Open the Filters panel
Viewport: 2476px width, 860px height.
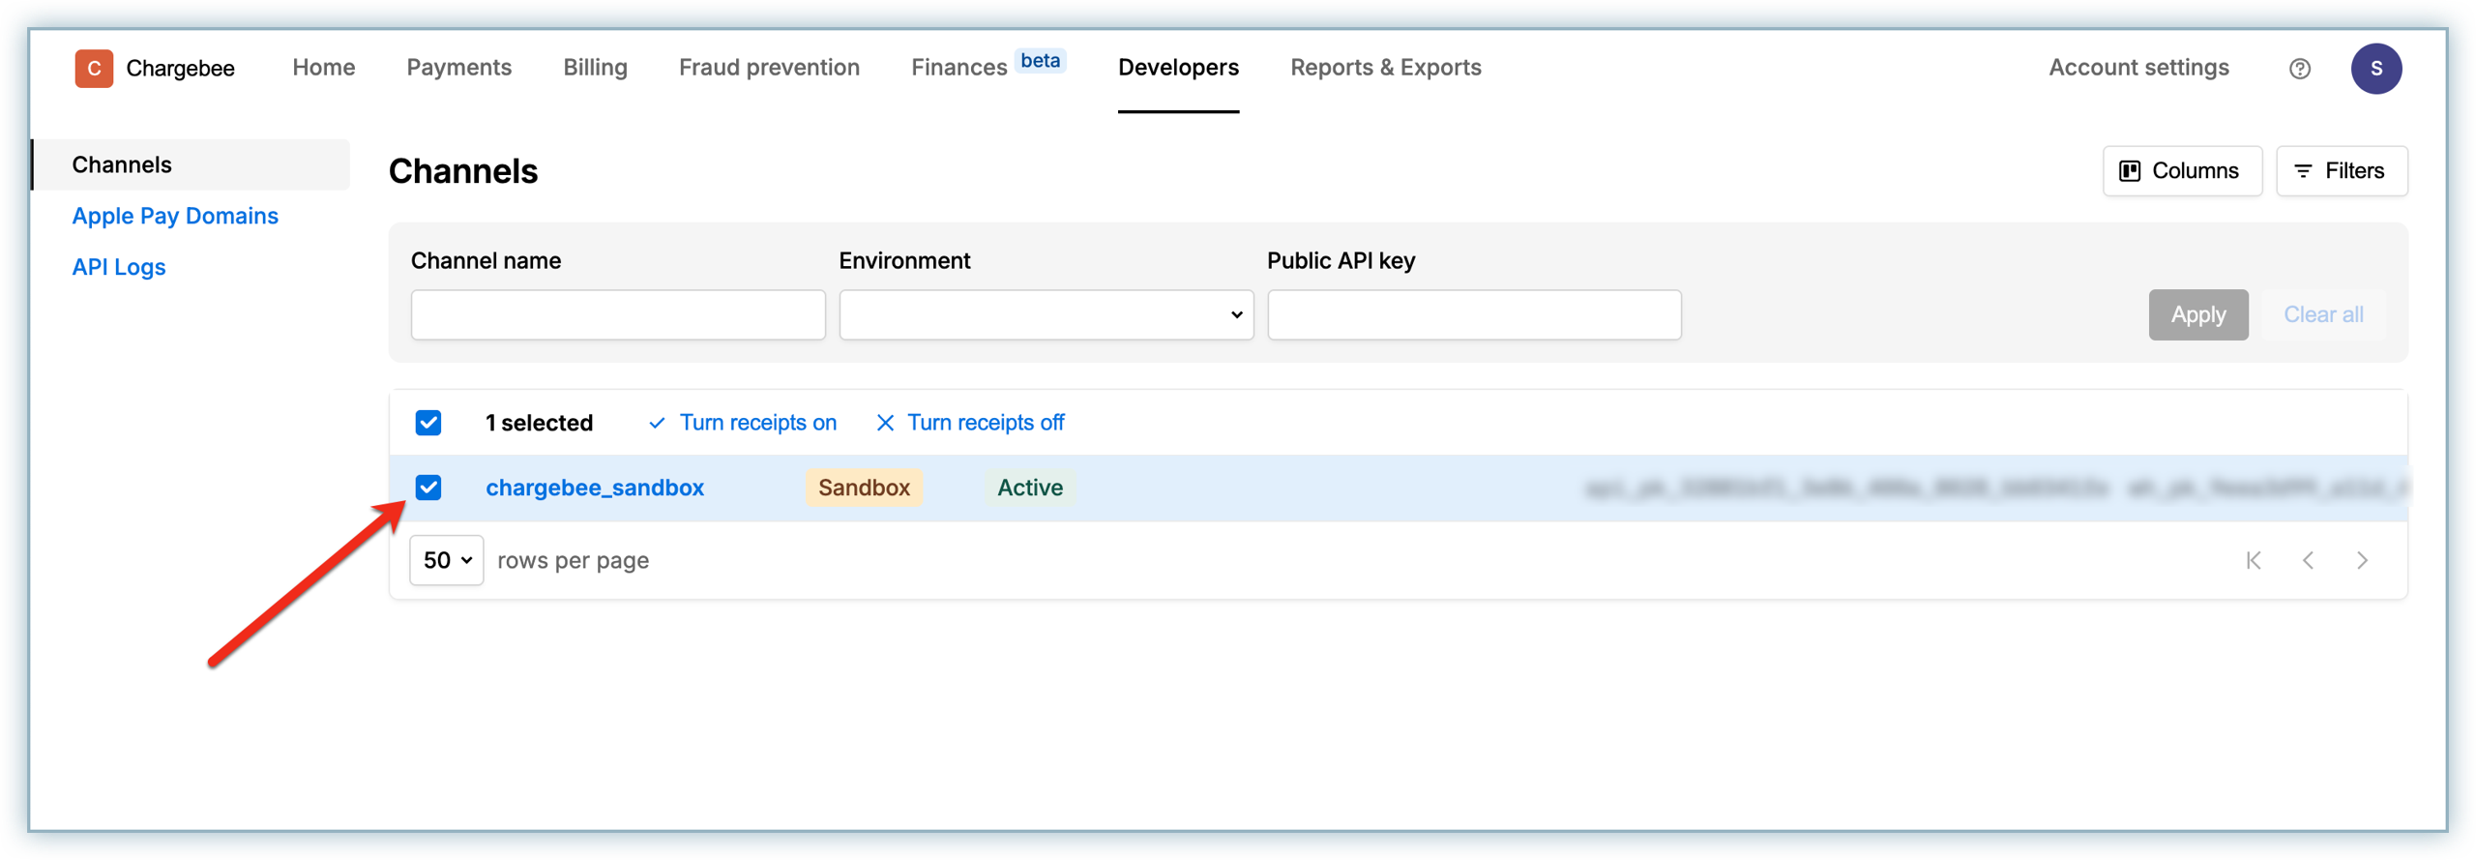pyautogui.click(x=2341, y=171)
